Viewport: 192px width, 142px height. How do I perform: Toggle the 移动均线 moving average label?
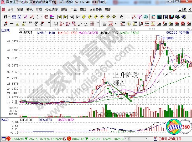(x=26, y=33)
